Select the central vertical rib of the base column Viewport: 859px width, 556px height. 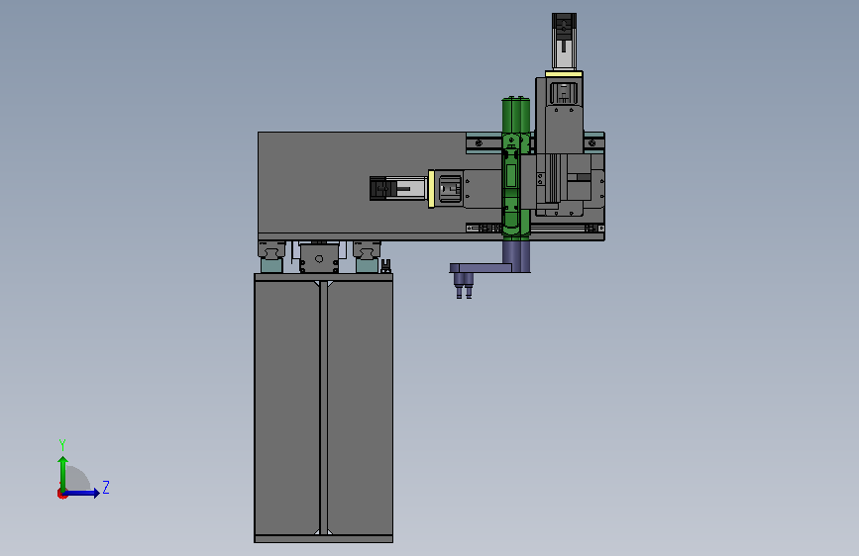pyautogui.click(x=323, y=409)
